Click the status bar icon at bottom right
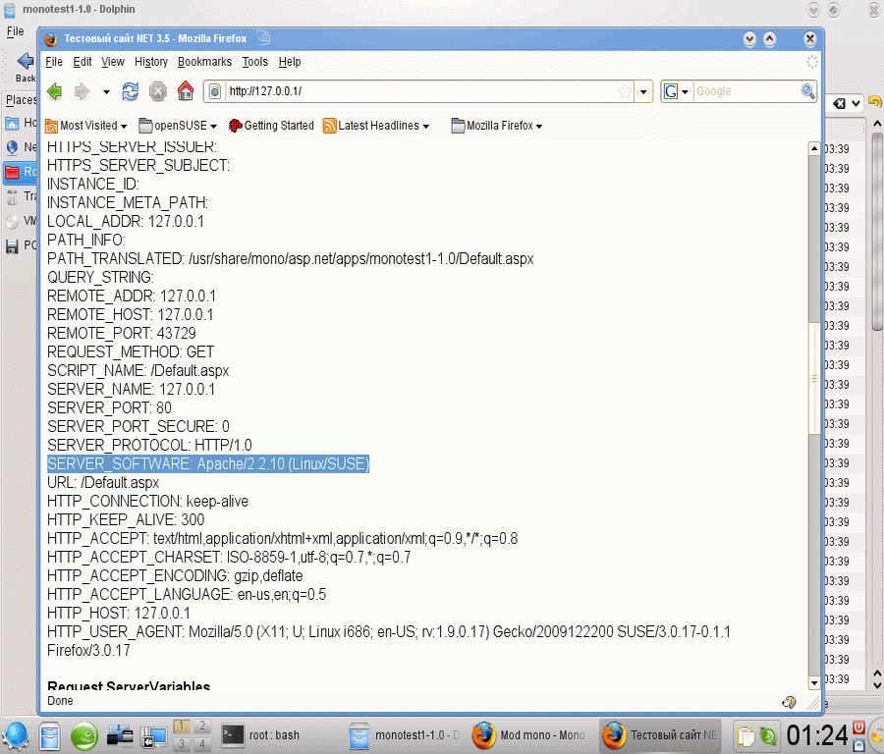Viewport: 884px width, 754px height. (789, 702)
